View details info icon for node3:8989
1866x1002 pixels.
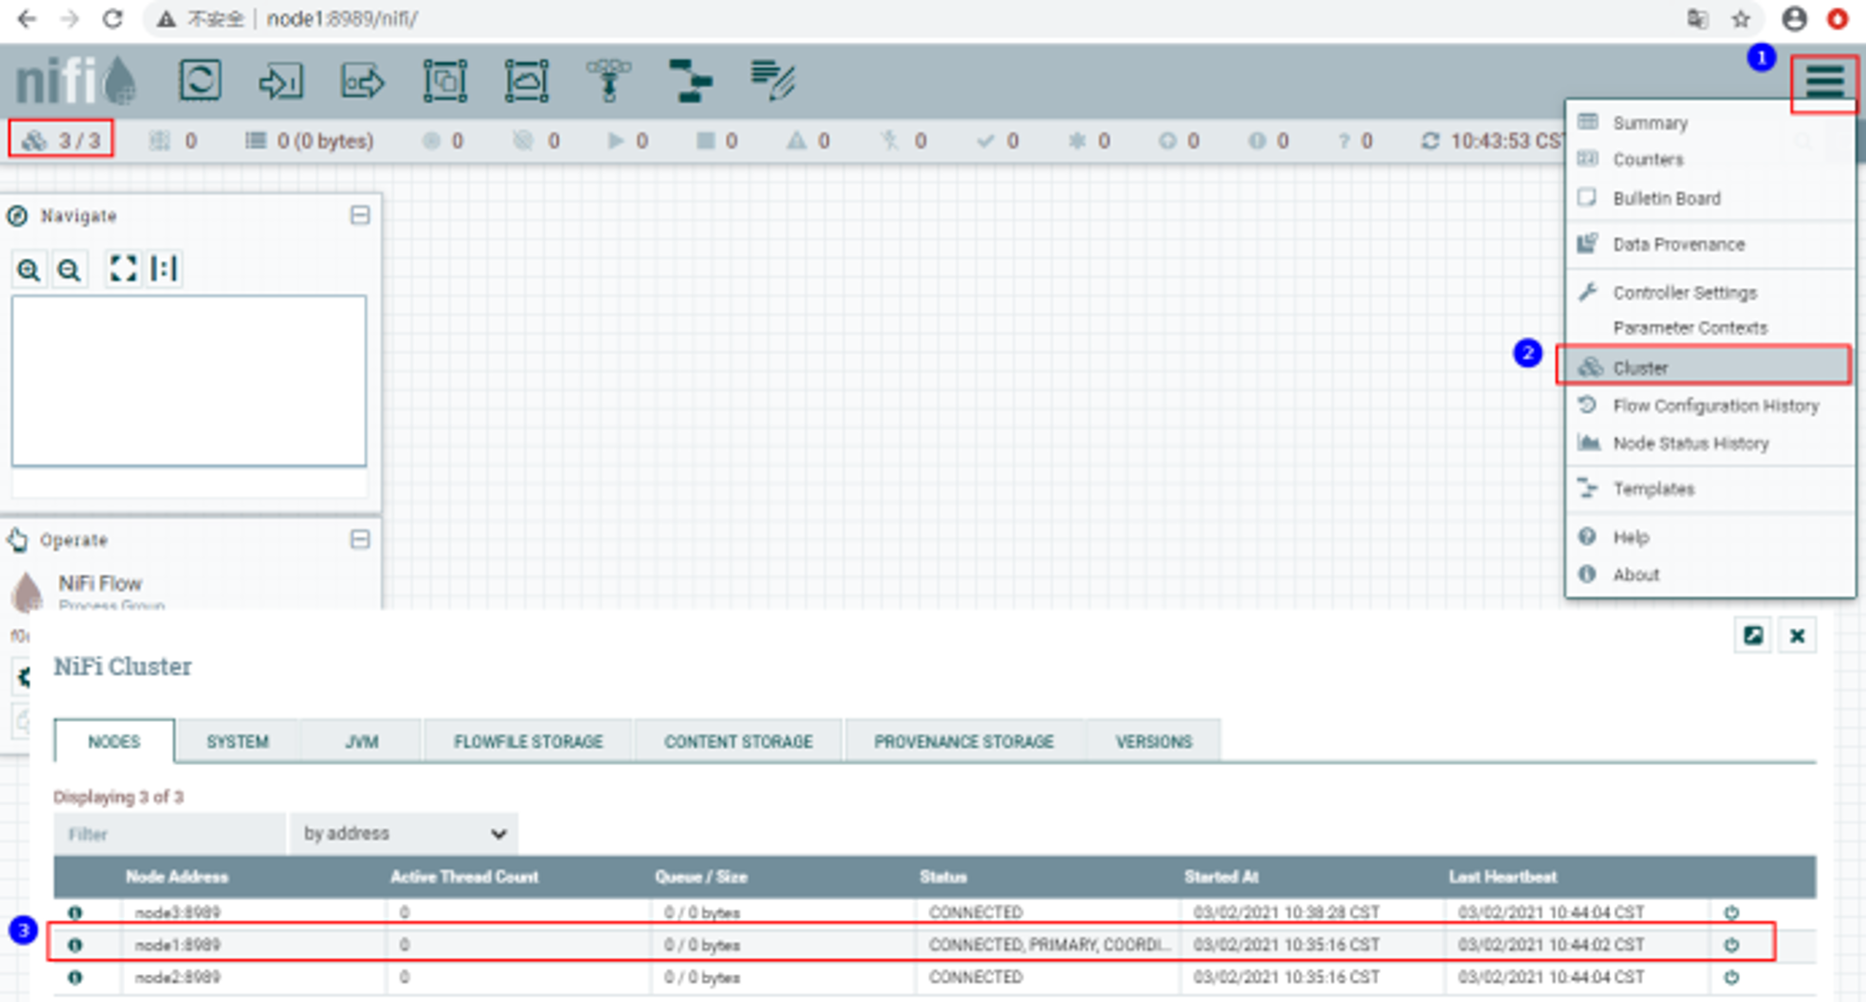click(x=75, y=912)
